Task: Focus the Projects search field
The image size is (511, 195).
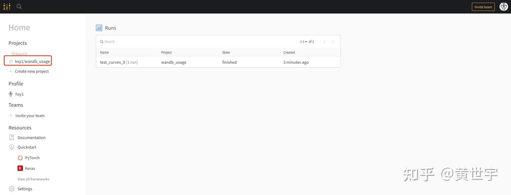Action: (21, 54)
